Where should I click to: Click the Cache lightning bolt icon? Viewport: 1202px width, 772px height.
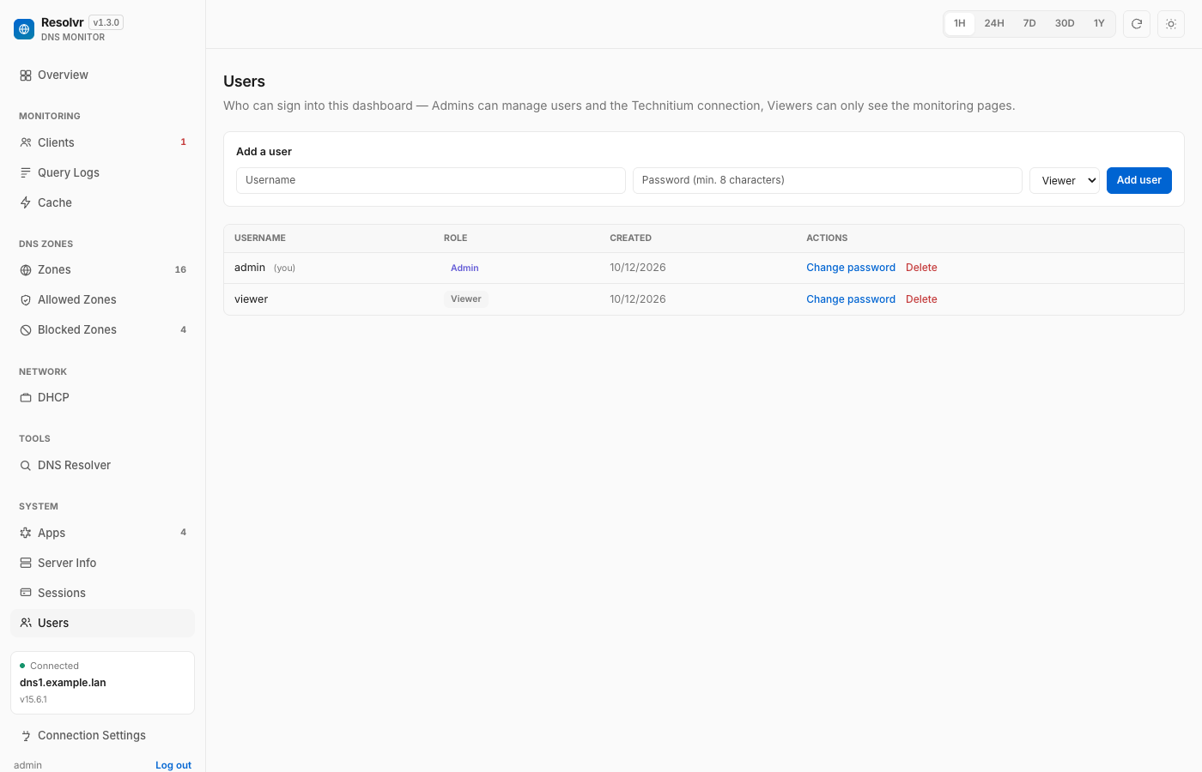26,202
